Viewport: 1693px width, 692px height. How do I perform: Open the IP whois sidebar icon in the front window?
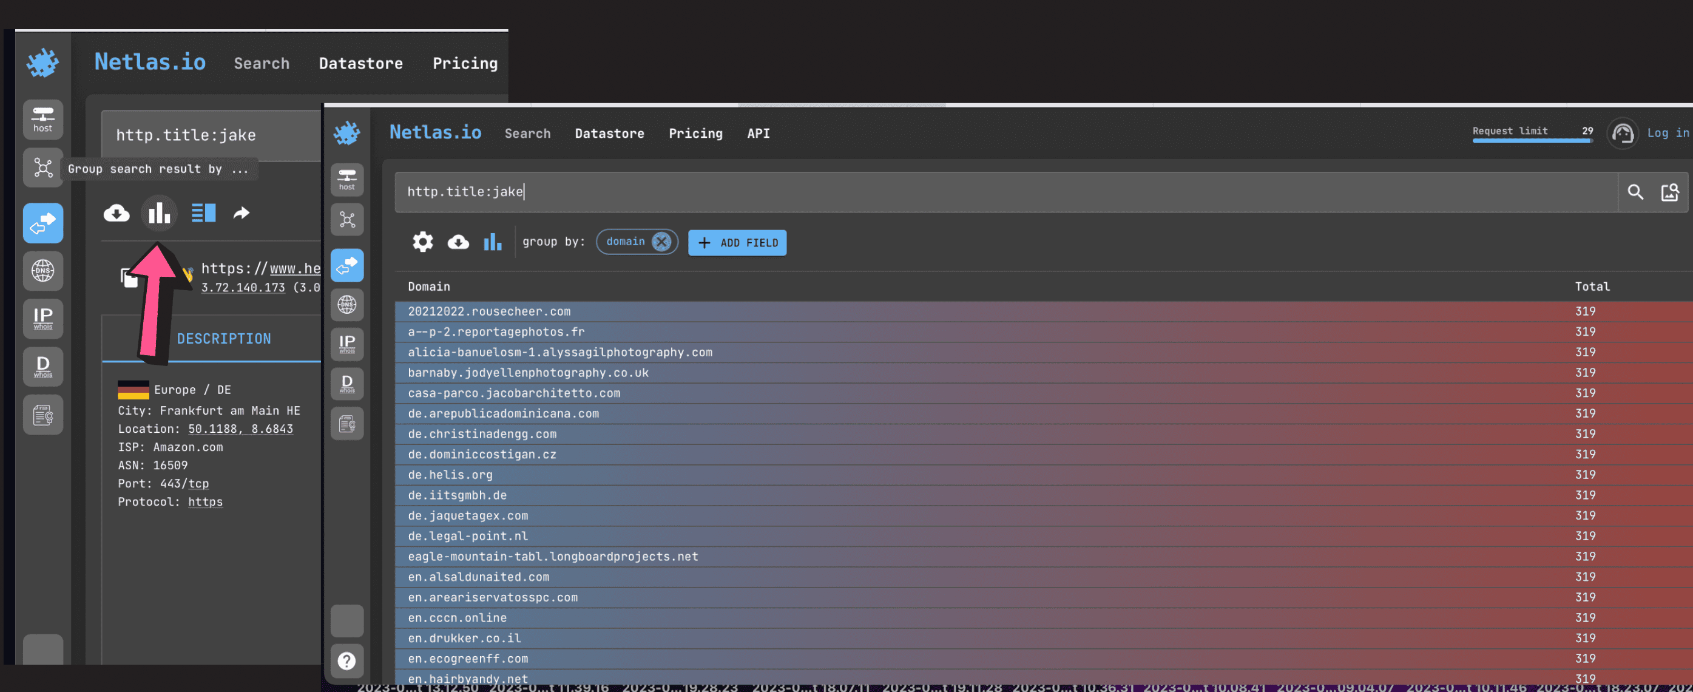[347, 344]
